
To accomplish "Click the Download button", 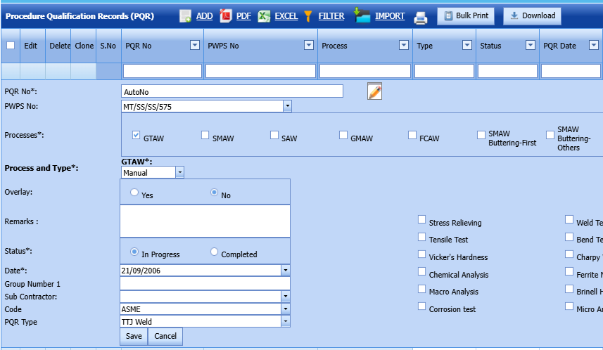I will click(x=532, y=15).
